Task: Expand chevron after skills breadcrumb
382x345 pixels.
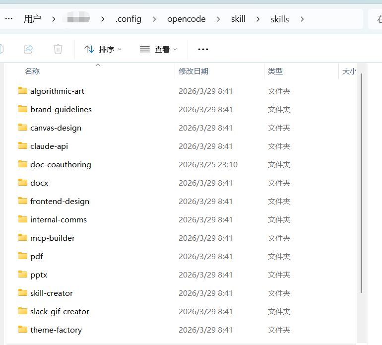Action: (302, 19)
